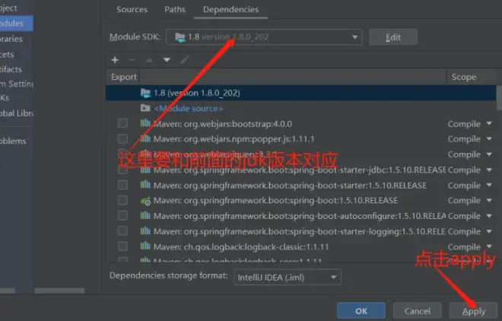Toggle Export checkbox for popper.js:1.11.1

pyautogui.click(x=122, y=139)
